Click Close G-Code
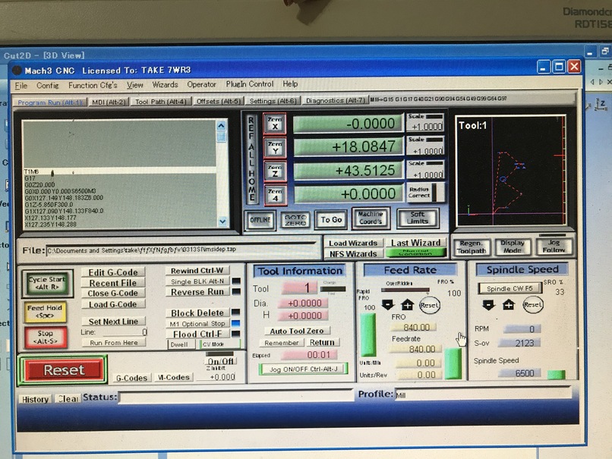 113,293
